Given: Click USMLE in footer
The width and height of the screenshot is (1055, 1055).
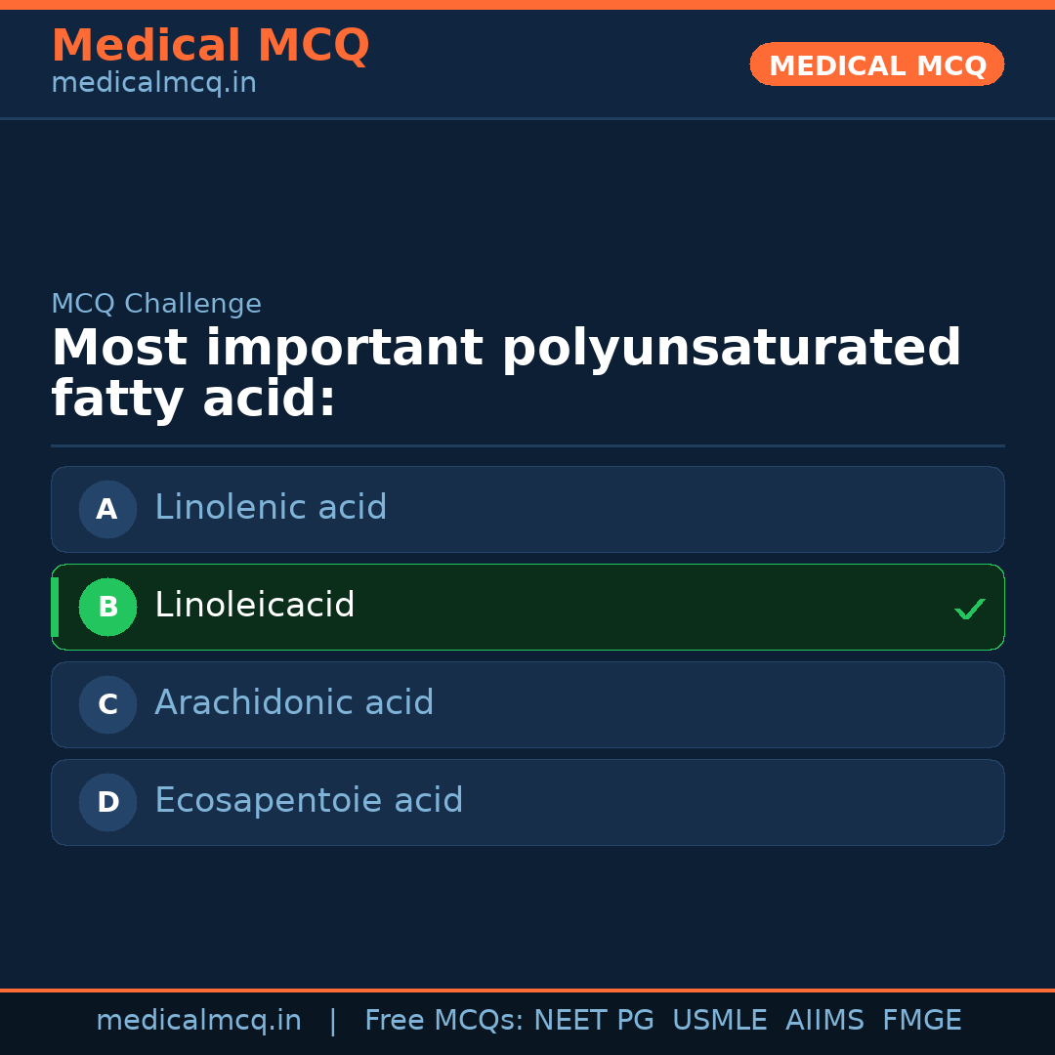Looking at the screenshot, I should click(719, 1021).
